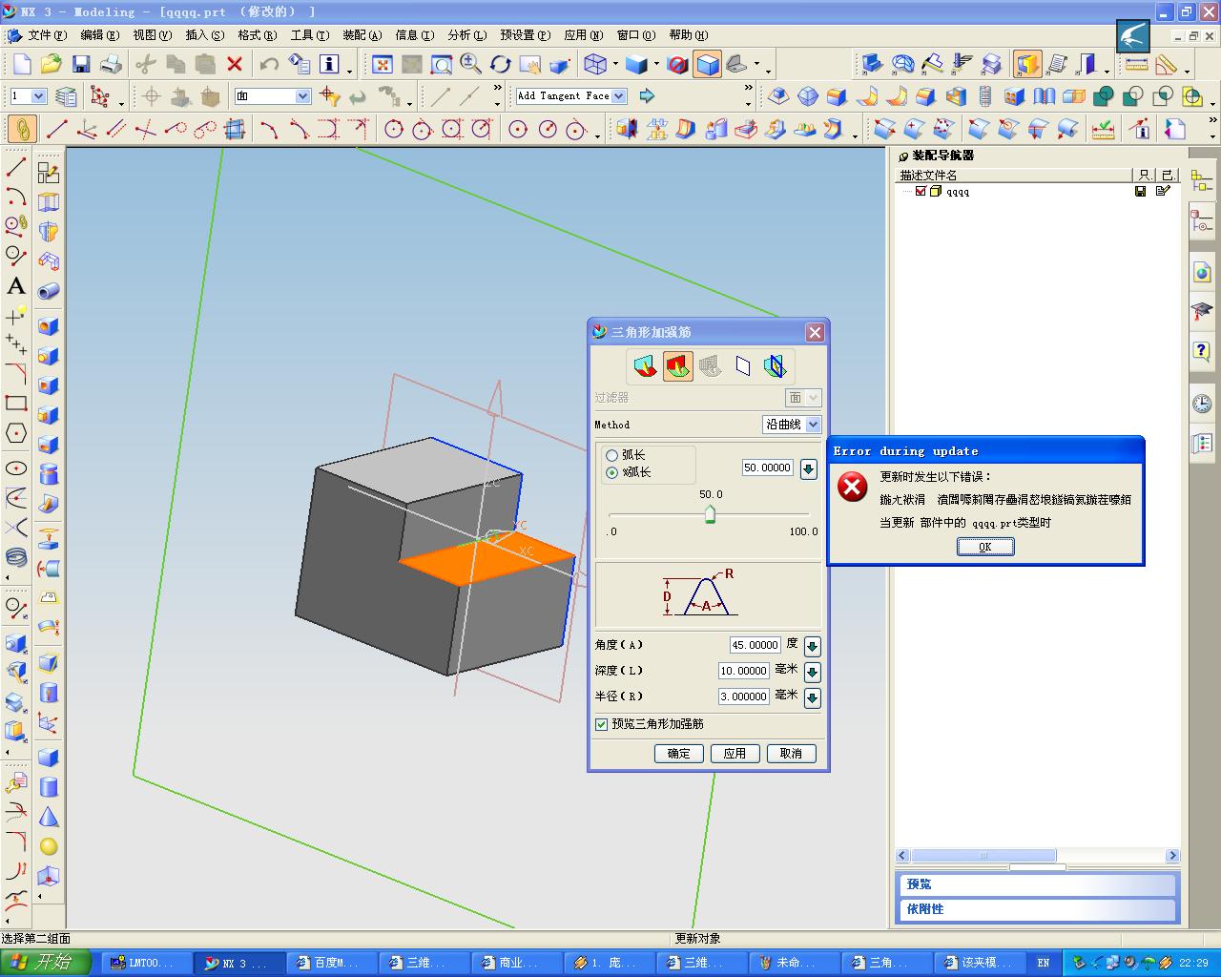Click arrow button beside 半径(R) field
The width and height of the screenshot is (1221, 977).
pos(812,697)
